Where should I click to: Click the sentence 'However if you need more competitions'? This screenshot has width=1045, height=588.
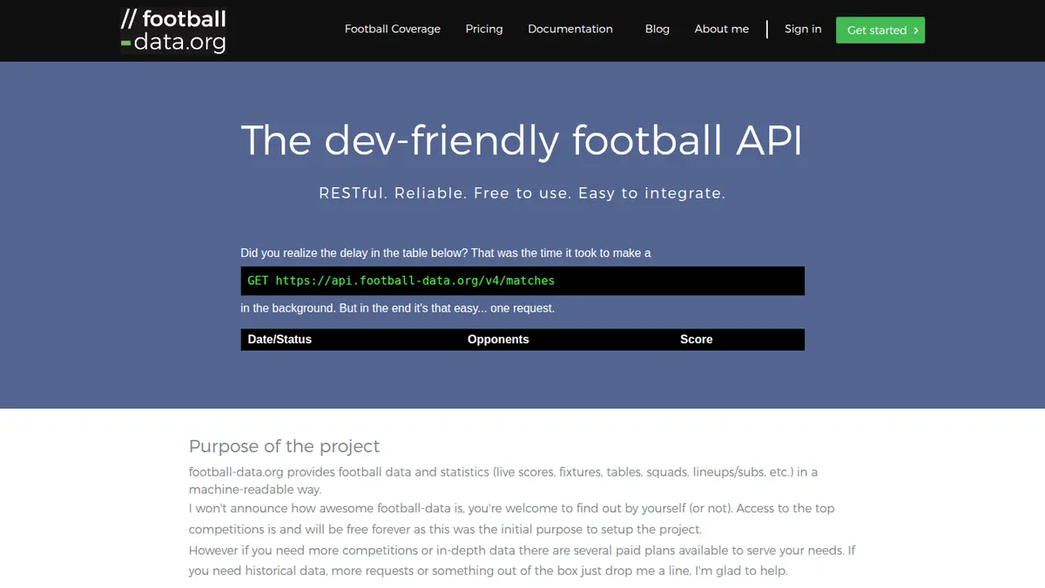pyautogui.click(x=522, y=561)
